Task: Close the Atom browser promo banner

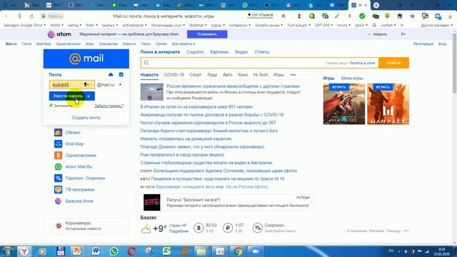Action: point(378,34)
